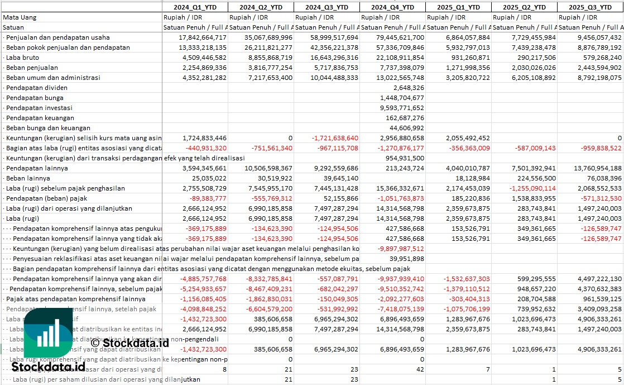This screenshot has width=624, height=385.
Task: Select interest income value 1,448,704,677
Action: [402, 98]
